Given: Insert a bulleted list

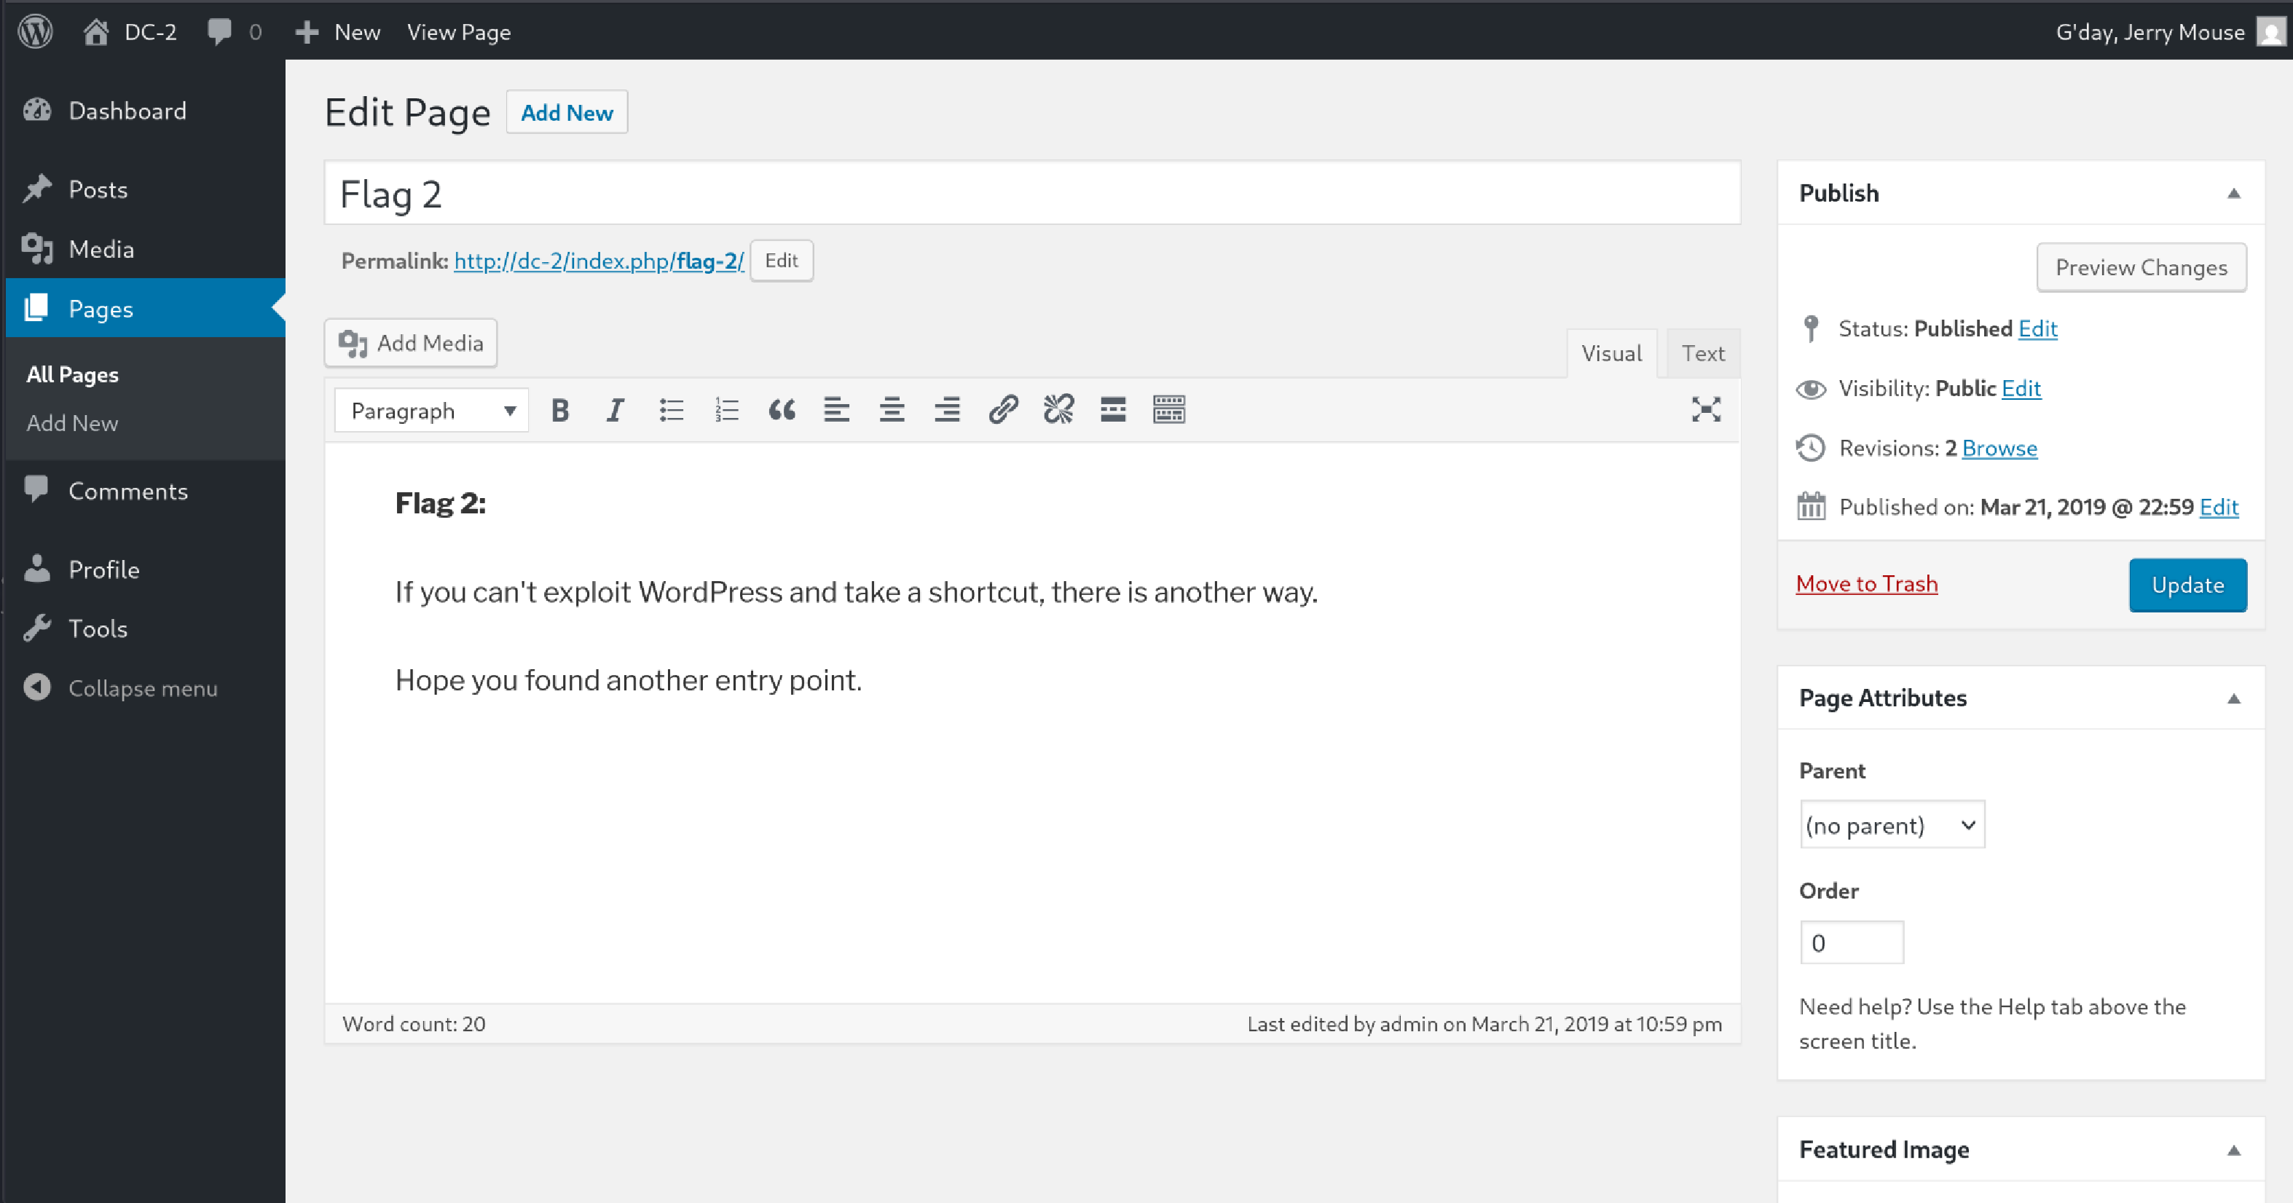Looking at the screenshot, I should (x=671, y=410).
